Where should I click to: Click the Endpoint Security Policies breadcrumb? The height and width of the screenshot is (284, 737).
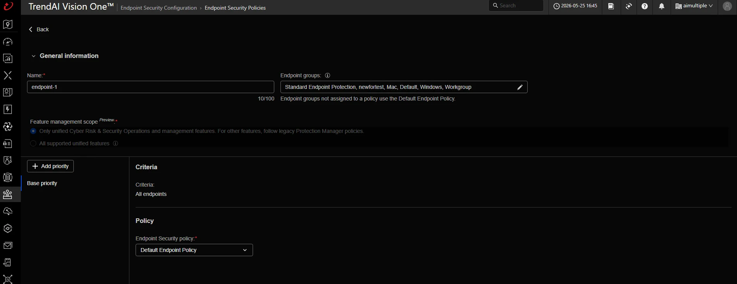(x=235, y=8)
